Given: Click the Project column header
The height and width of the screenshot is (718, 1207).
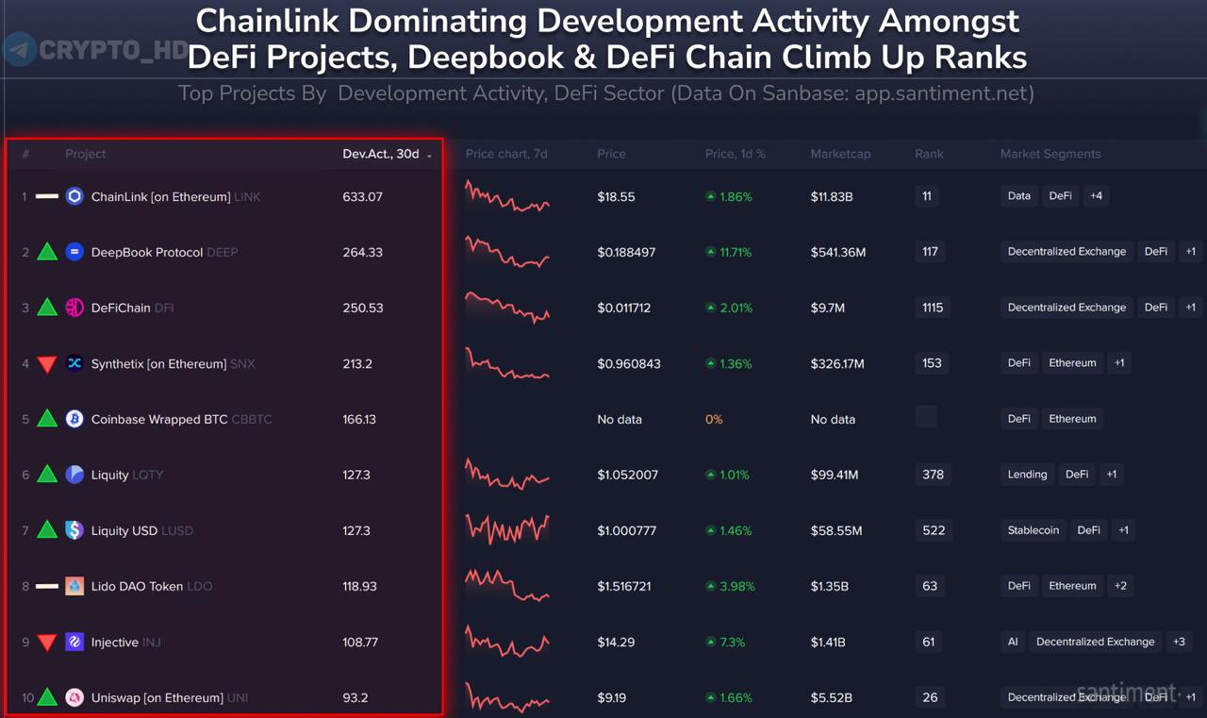Looking at the screenshot, I should [85, 154].
